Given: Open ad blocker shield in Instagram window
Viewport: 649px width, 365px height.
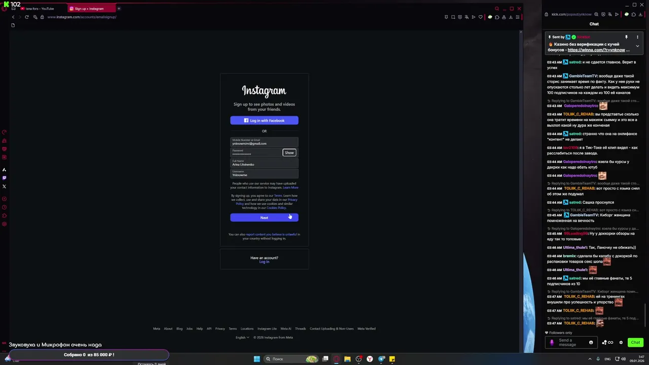Looking at the screenshot, I should (460, 17).
